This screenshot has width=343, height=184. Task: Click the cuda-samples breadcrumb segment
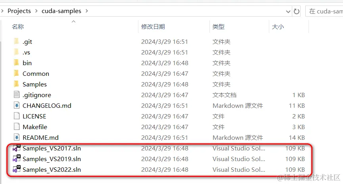pyautogui.click(x=61, y=11)
